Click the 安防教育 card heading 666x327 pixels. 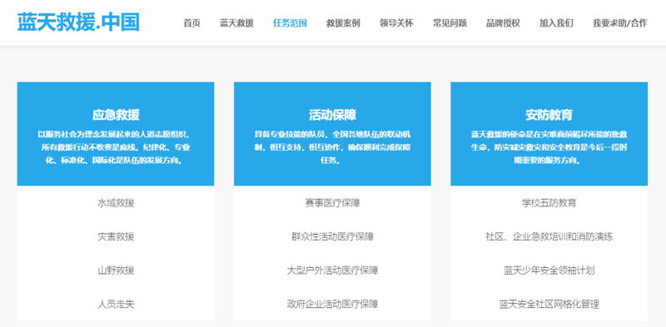(x=549, y=115)
